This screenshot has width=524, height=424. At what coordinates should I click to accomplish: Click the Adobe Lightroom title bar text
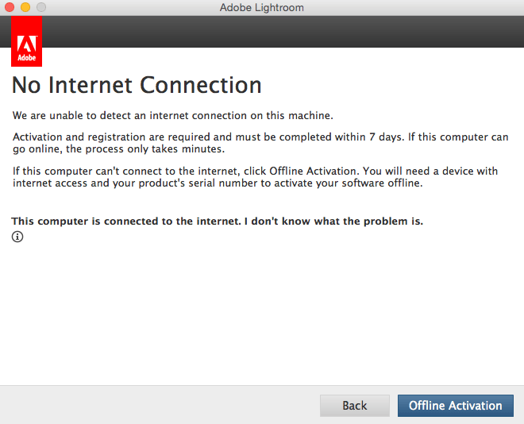261,8
